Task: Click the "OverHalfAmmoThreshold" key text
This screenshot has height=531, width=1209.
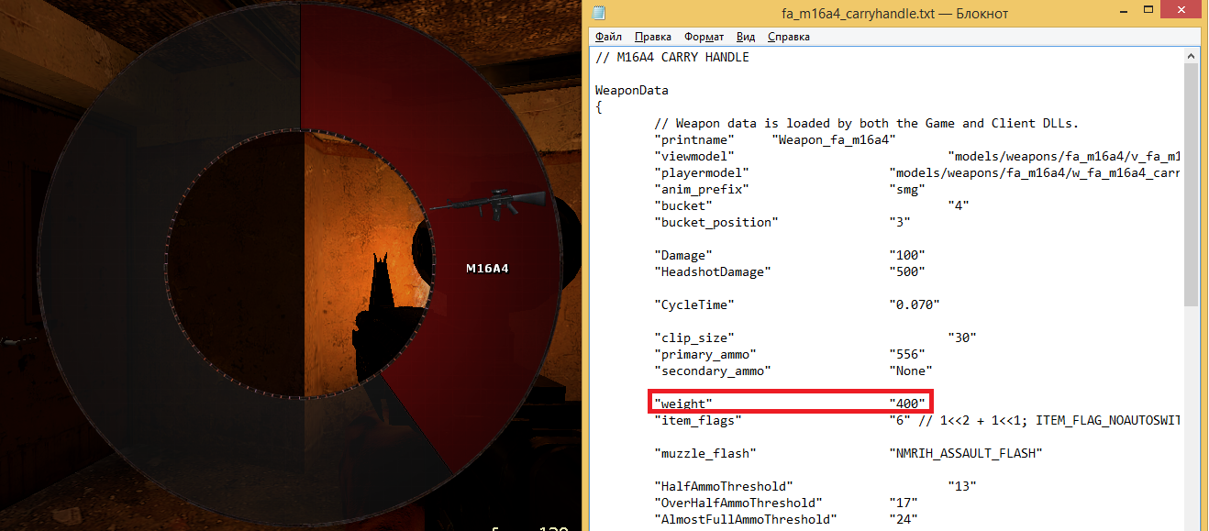Action: pos(738,503)
